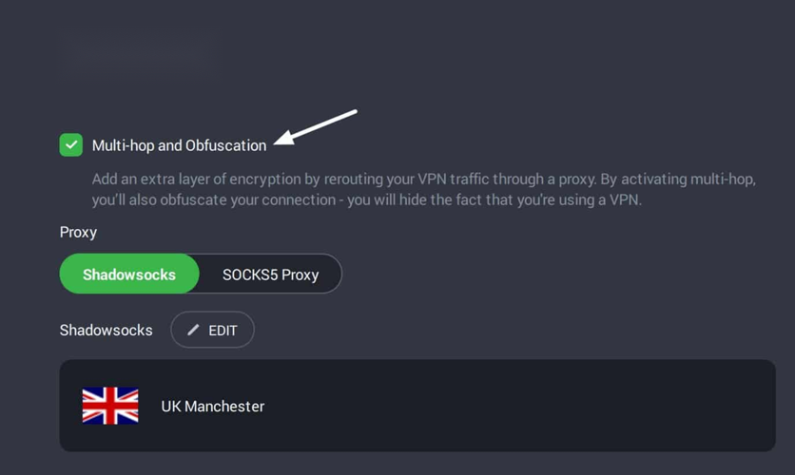Click the "Obfuscation" word in checkbox label
Image resolution: width=795 pixels, height=475 pixels.
click(x=225, y=145)
